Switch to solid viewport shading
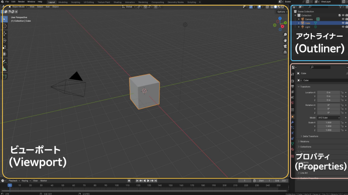 pos(275,7)
